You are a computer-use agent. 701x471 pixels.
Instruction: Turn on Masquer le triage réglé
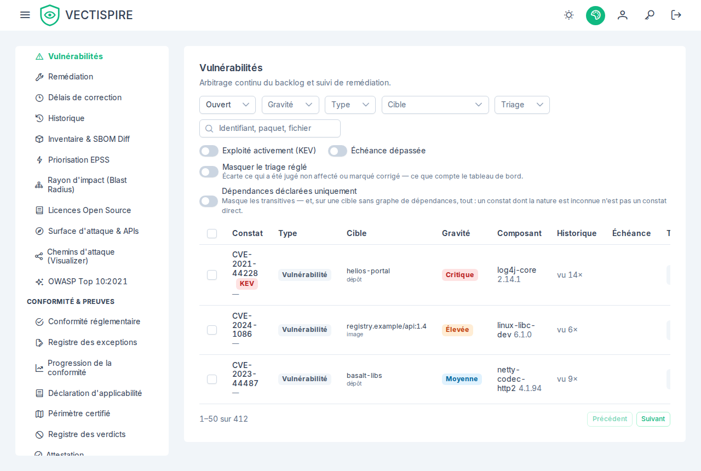tap(209, 171)
